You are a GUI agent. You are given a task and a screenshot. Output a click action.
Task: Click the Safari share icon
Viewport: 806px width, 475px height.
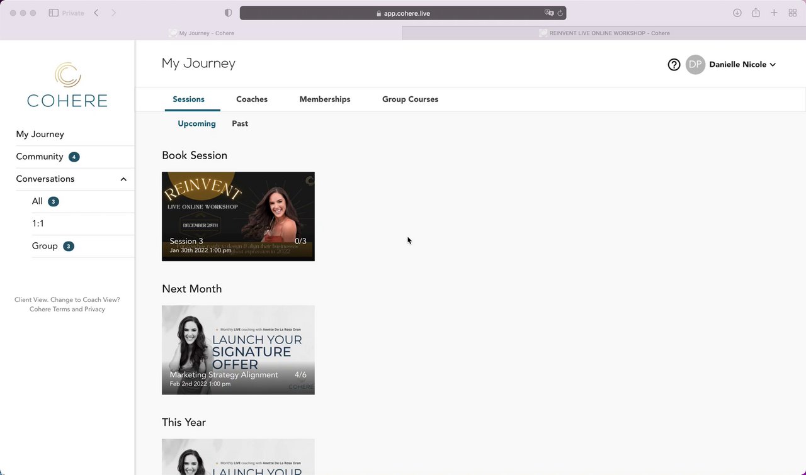pyautogui.click(x=756, y=13)
